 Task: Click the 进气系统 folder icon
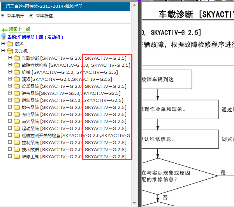[x=17, y=93]
